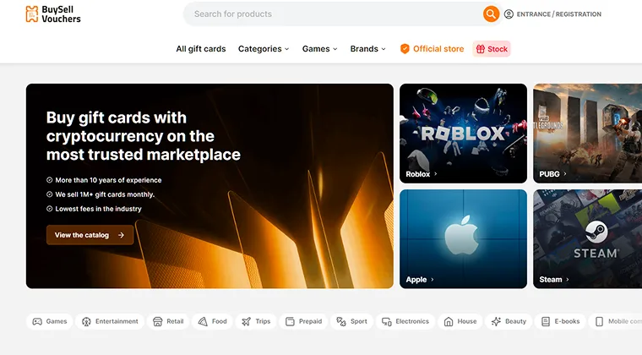Click the Stock gift button

click(x=492, y=49)
